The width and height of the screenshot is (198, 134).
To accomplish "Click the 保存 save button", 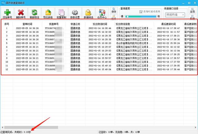I will (x=114, y=10).
